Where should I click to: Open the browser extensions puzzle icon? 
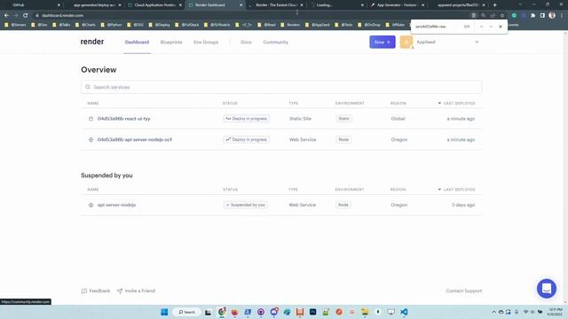coord(532,16)
